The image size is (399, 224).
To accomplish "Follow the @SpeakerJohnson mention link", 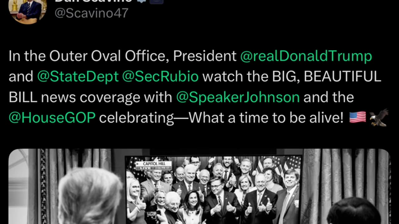I will [238, 97].
